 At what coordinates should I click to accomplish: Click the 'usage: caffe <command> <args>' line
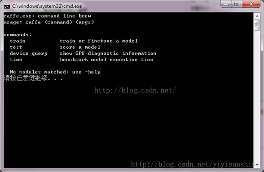point(49,22)
